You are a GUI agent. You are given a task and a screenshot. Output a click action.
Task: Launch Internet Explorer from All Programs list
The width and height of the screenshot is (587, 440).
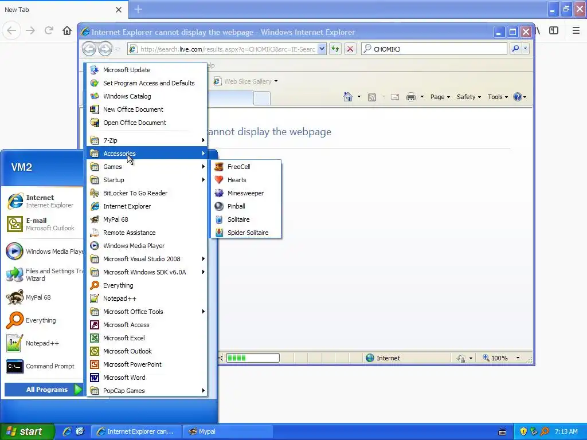pyautogui.click(x=147, y=206)
